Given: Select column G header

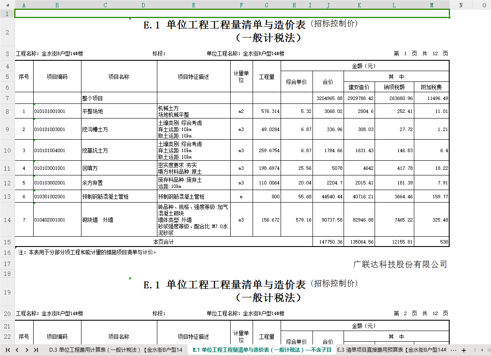Looking at the screenshot, I should [266, 5].
